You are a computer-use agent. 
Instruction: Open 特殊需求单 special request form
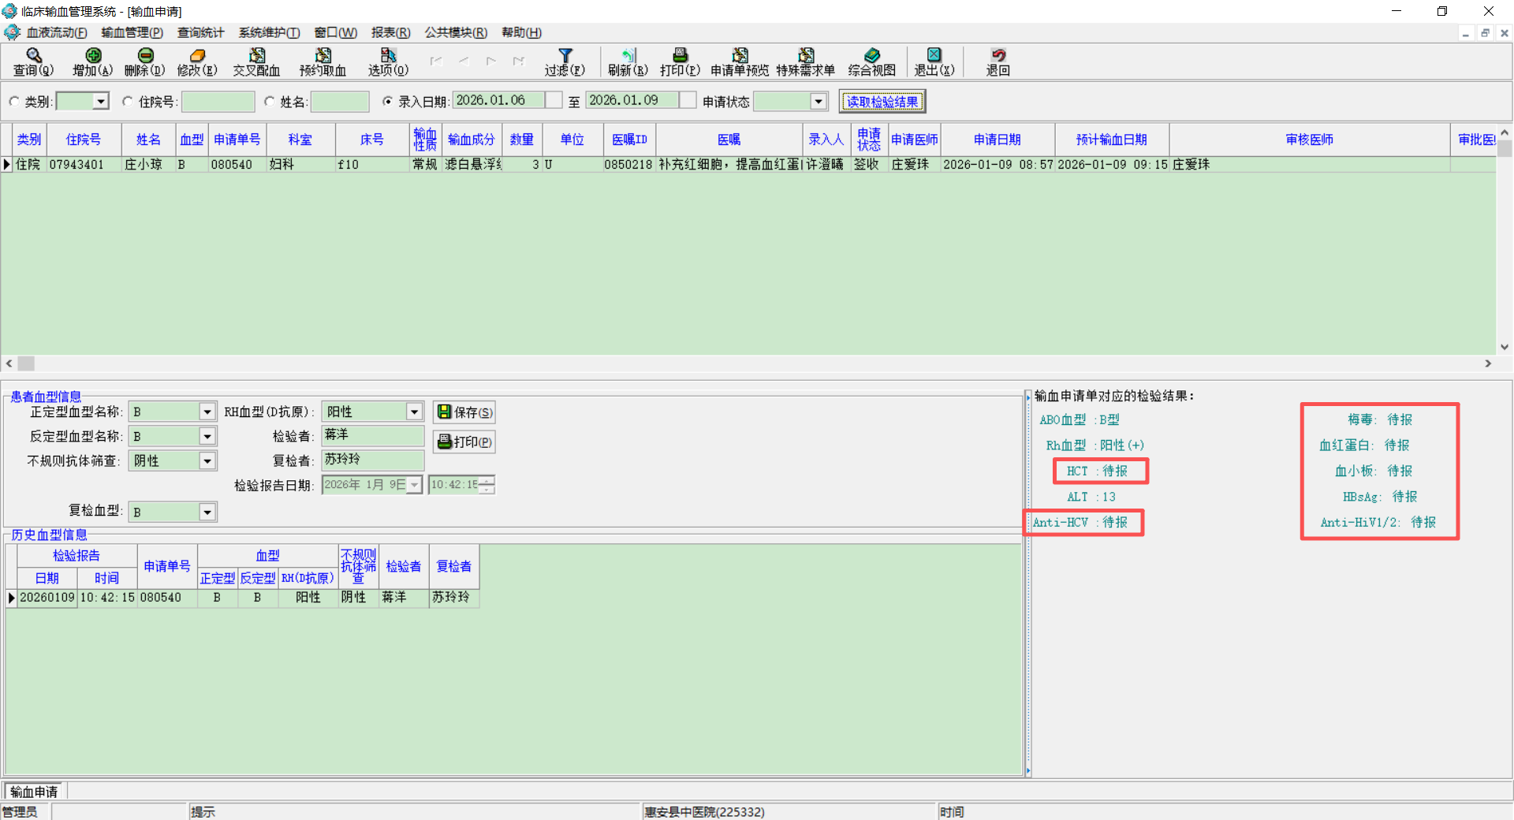coord(805,61)
